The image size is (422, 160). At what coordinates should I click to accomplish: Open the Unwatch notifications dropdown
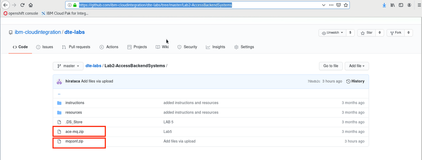pos(332,33)
